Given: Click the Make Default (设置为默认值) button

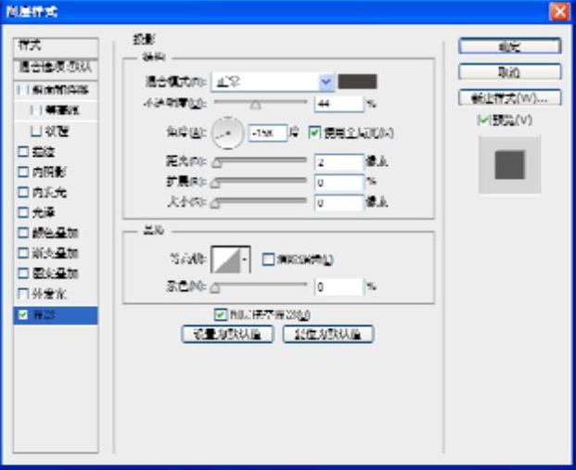Looking at the screenshot, I should [227, 334].
